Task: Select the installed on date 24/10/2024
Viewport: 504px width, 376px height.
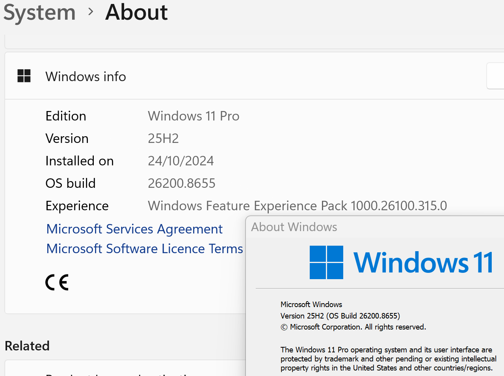Action: click(x=180, y=161)
